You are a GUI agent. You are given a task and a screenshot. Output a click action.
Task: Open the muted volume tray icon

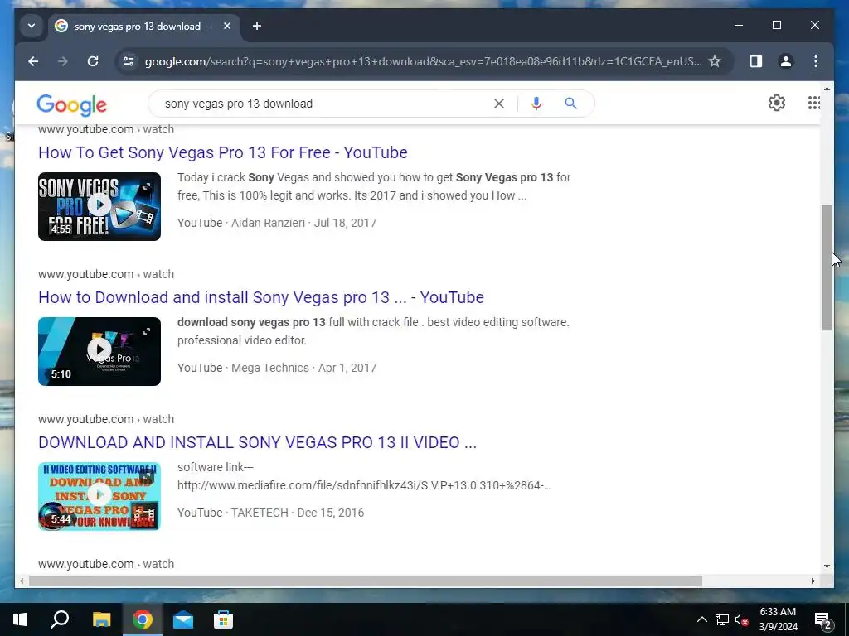pyautogui.click(x=742, y=619)
